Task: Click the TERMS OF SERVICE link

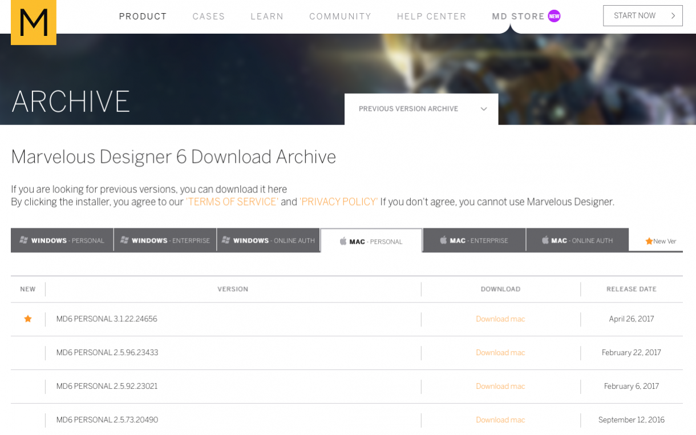Action: pyautogui.click(x=232, y=202)
